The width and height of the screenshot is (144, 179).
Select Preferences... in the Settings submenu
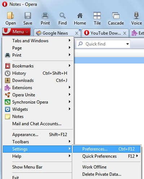[106, 149]
